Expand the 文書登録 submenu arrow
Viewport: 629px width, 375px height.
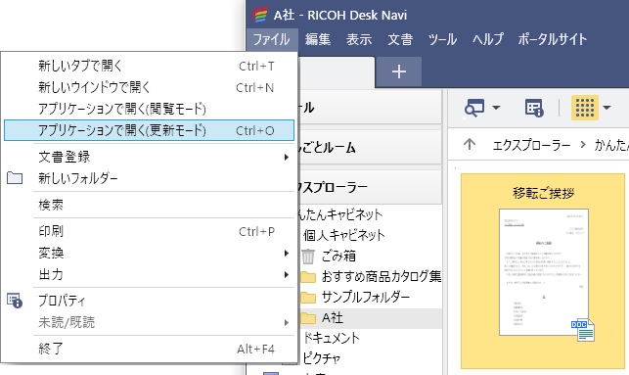286,157
